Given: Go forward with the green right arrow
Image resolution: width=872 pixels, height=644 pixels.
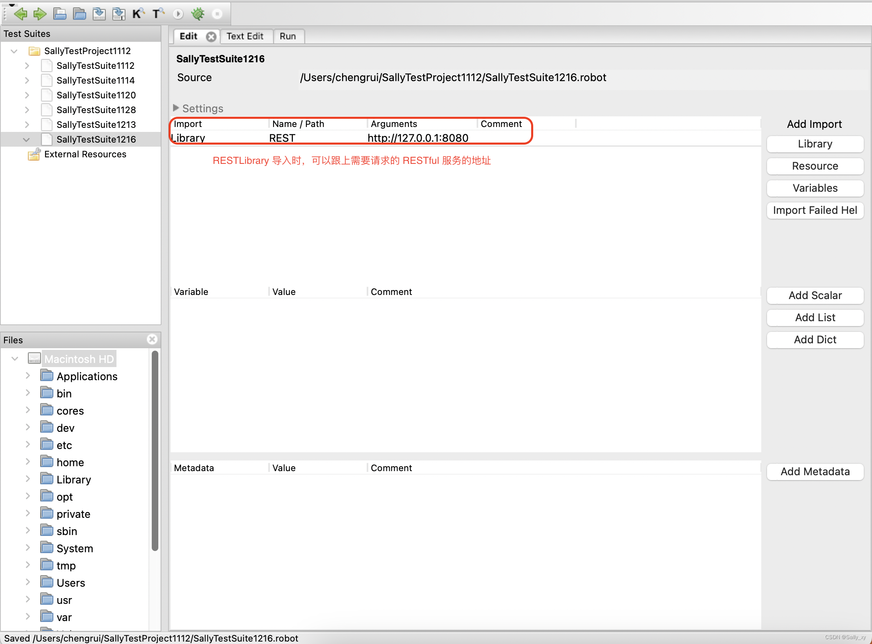Looking at the screenshot, I should (40, 14).
